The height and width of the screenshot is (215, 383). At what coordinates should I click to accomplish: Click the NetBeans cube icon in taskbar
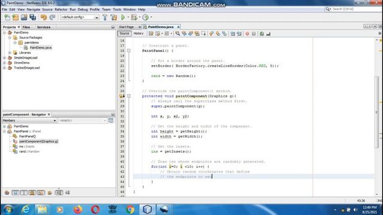(x=147, y=210)
